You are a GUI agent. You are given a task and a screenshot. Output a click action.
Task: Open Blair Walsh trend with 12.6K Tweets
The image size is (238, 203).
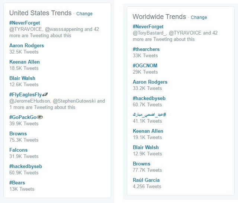(x=22, y=78)
